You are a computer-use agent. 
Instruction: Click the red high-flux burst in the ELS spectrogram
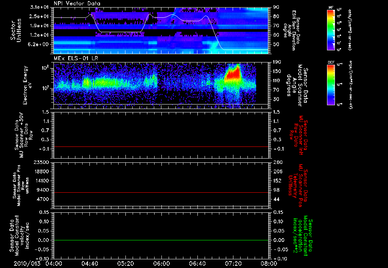[233, 74]
